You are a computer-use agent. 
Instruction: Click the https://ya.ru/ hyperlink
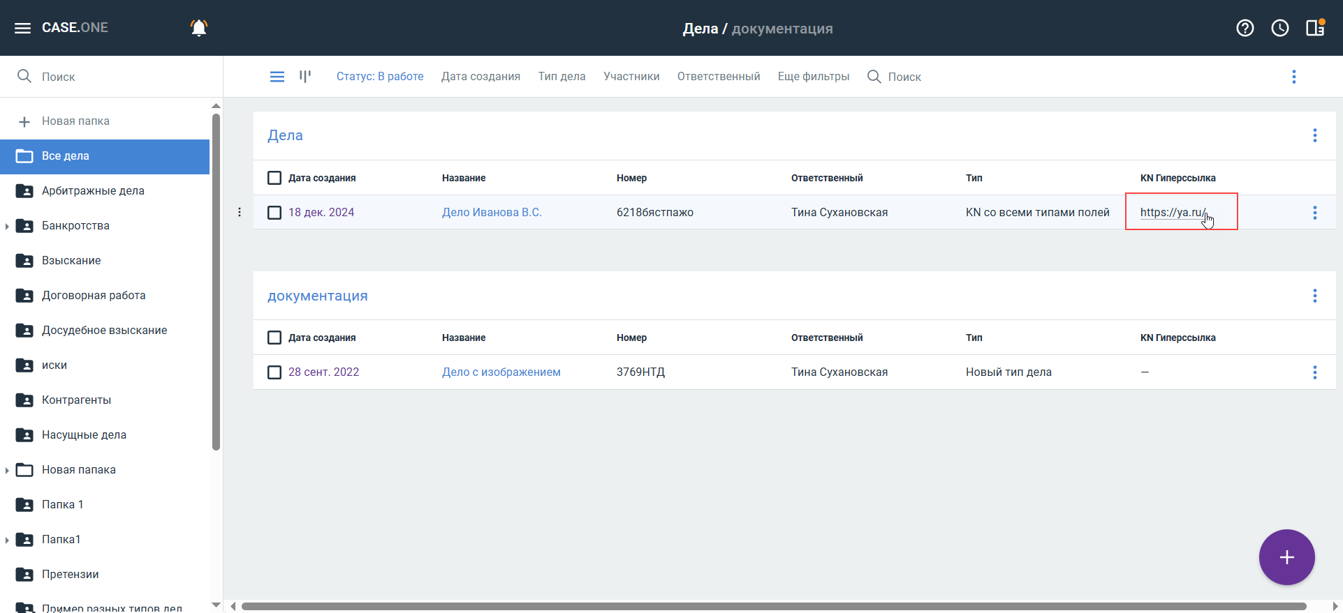tap(1172, 213)
